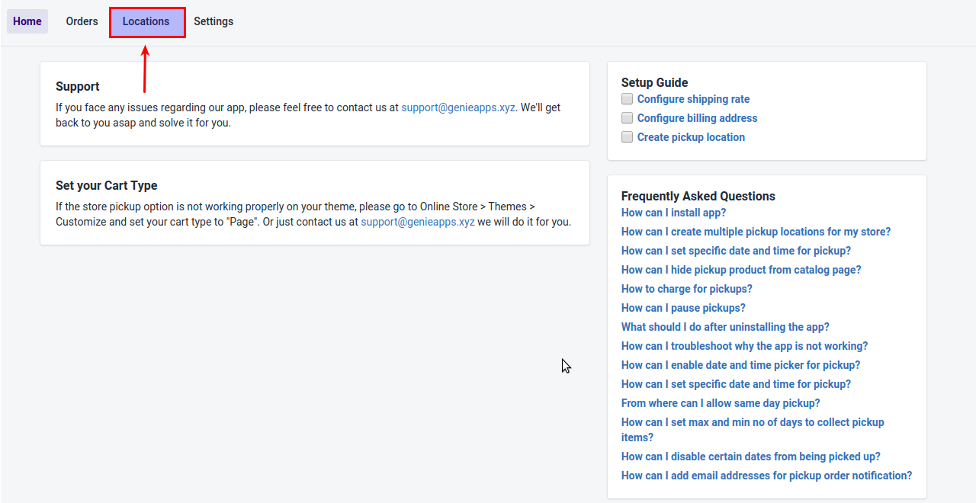
Task: Follow the Configure billing address link
Action: point(697,118)
